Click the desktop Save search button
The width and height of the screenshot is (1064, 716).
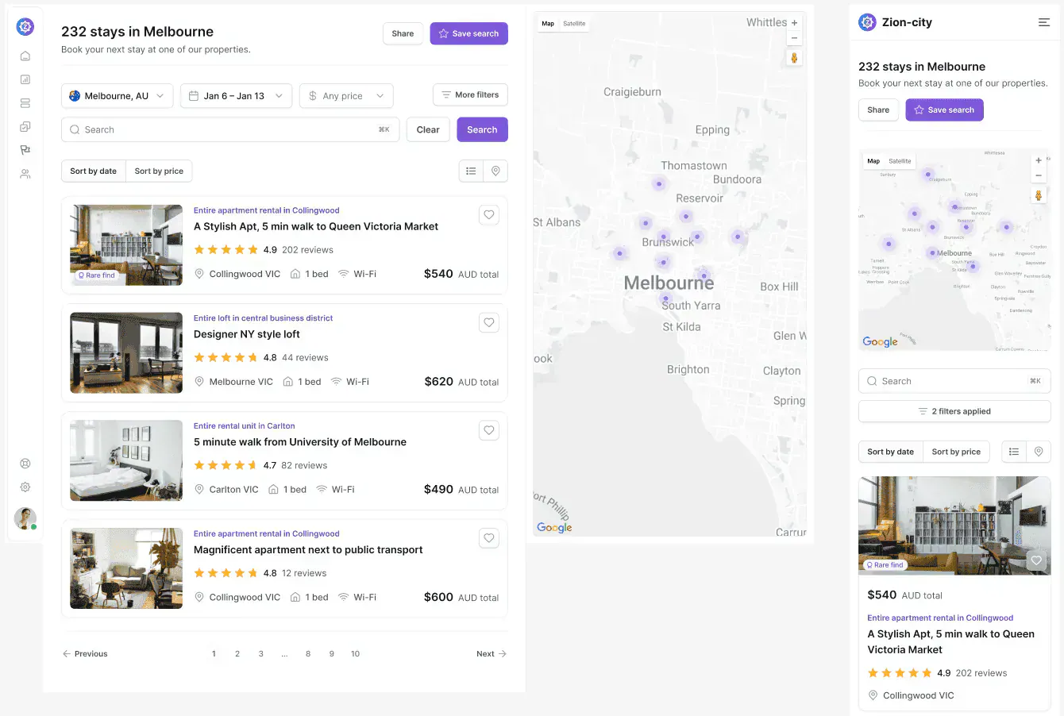(x=468, y=33)
